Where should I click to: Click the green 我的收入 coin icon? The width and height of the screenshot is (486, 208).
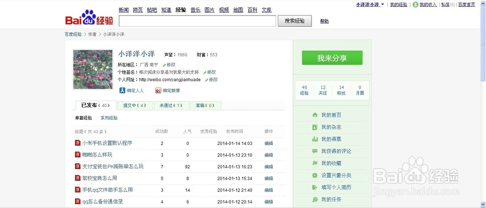click(x=416, y=4)
